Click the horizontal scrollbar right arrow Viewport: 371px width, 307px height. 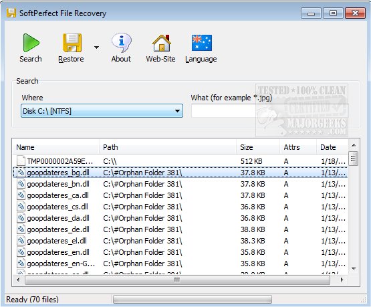click(342, 280)
